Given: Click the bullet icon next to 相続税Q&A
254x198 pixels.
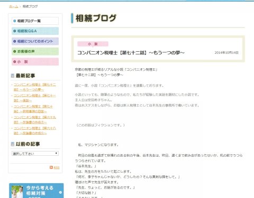Looking at the screenshot, I should [15, 31].
